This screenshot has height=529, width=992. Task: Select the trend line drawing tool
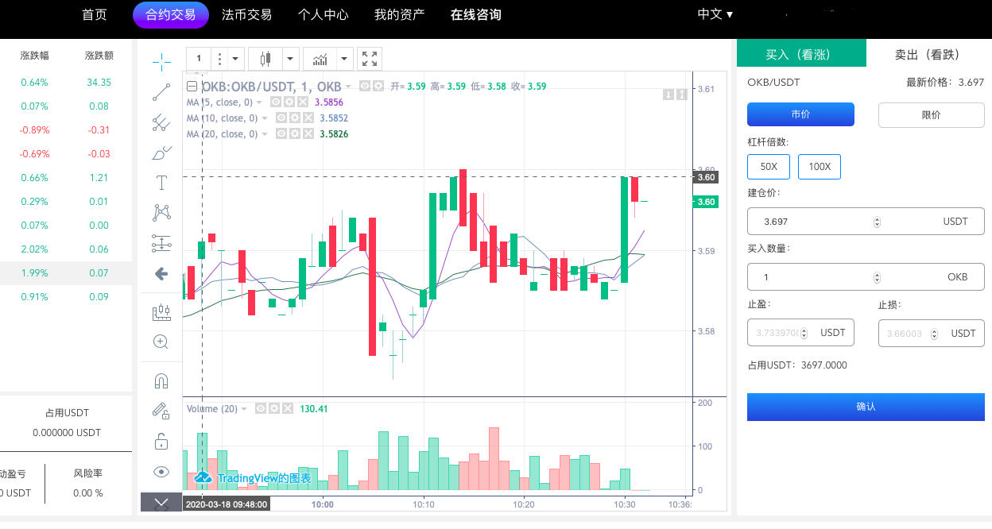coord(161,91)
